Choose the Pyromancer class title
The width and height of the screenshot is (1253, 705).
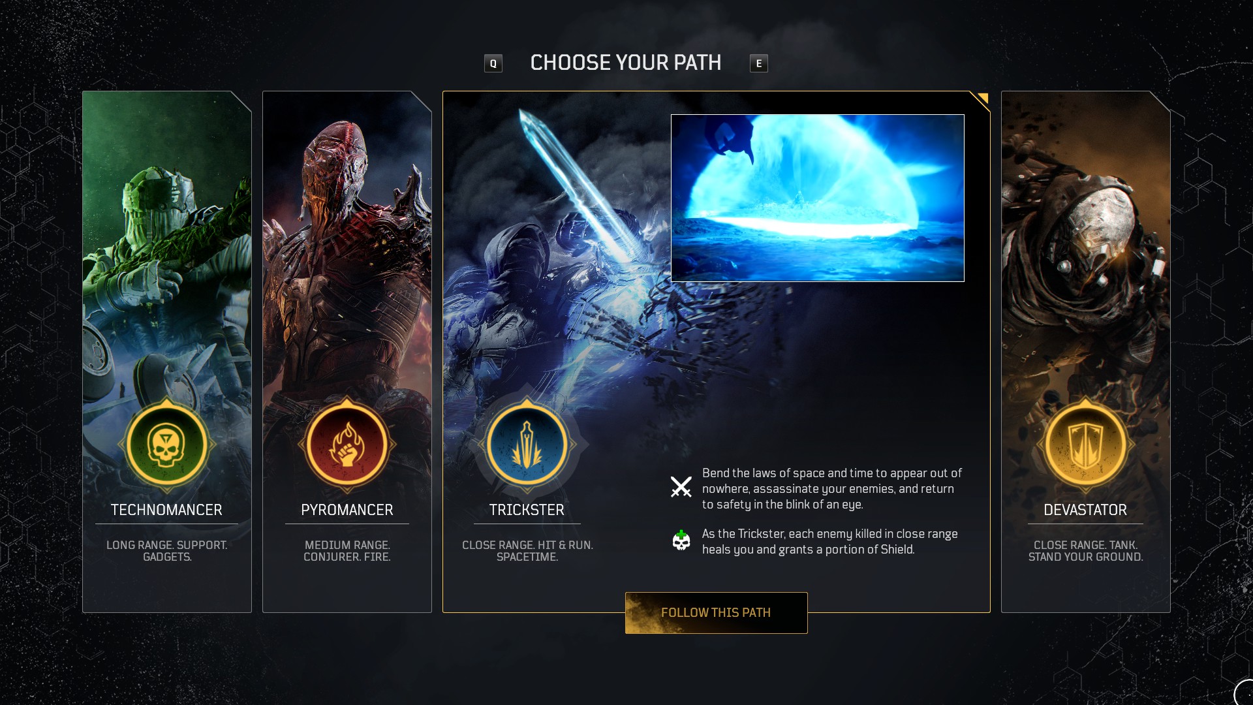coord(347,510)
